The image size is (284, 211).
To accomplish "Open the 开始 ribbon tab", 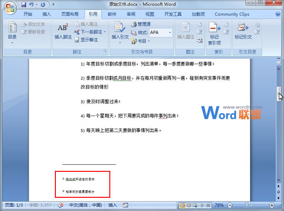I will click(x=28, y=14).
